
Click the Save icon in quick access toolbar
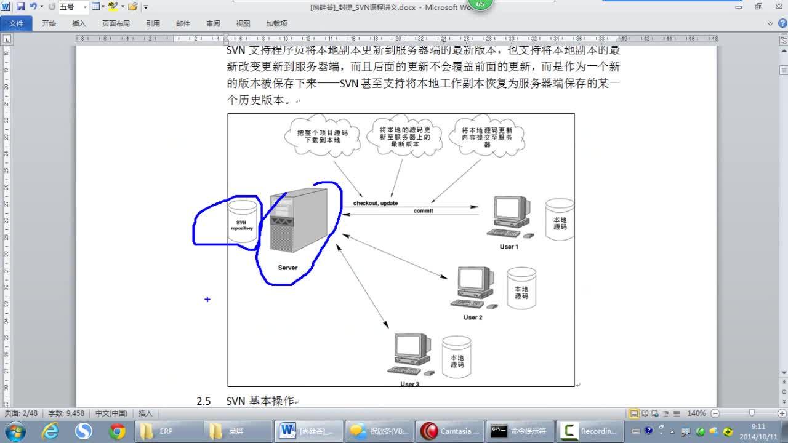pos(20,7)
